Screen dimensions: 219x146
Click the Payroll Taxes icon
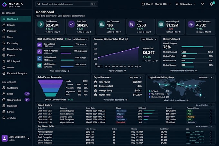point(96,95)
